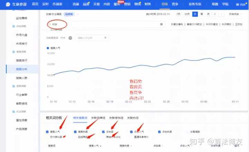249x152 pixels.
Task: Click the 生意参谋 logo icon
Action: click(x=8, y=4)
